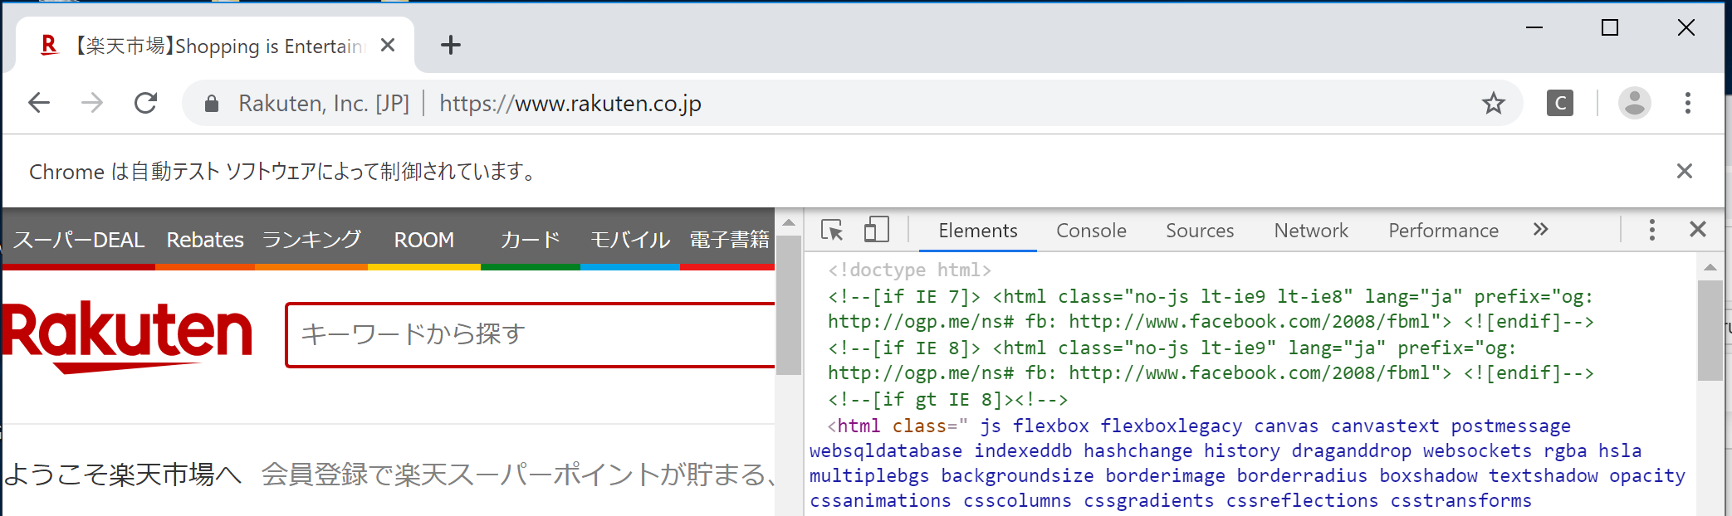
Task: Switch to the Elements tab
Action: click(x=977, y=231)
